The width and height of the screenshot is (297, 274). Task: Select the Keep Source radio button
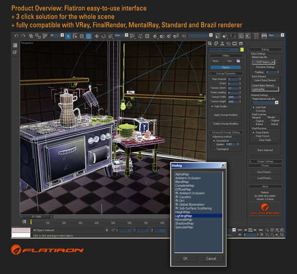253,136
